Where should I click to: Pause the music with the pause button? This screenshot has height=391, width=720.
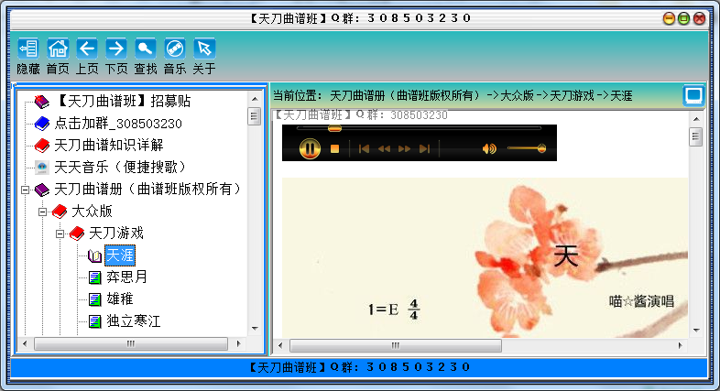click(310, 148)
